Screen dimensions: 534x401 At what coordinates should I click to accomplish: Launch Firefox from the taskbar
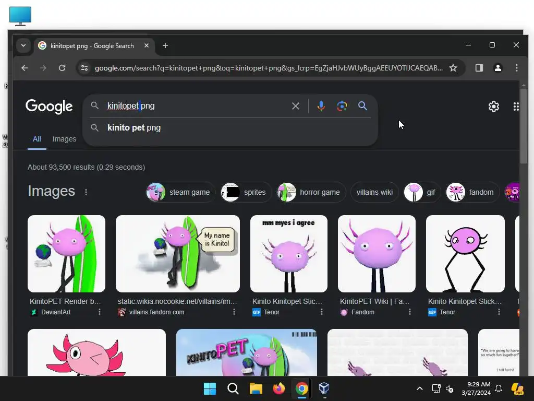tap(279, 388)
